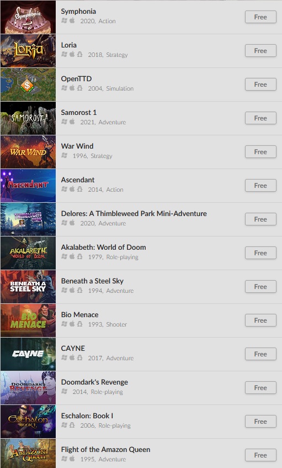
Task: Click the Linux icon under OpenTTD
Action: pos(79,88)
